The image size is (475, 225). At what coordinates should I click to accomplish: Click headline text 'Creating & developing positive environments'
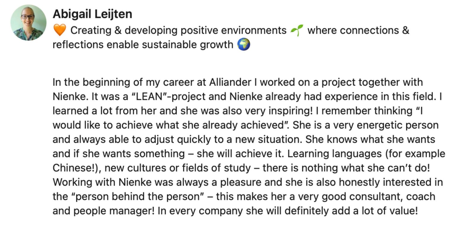[178, 30]
